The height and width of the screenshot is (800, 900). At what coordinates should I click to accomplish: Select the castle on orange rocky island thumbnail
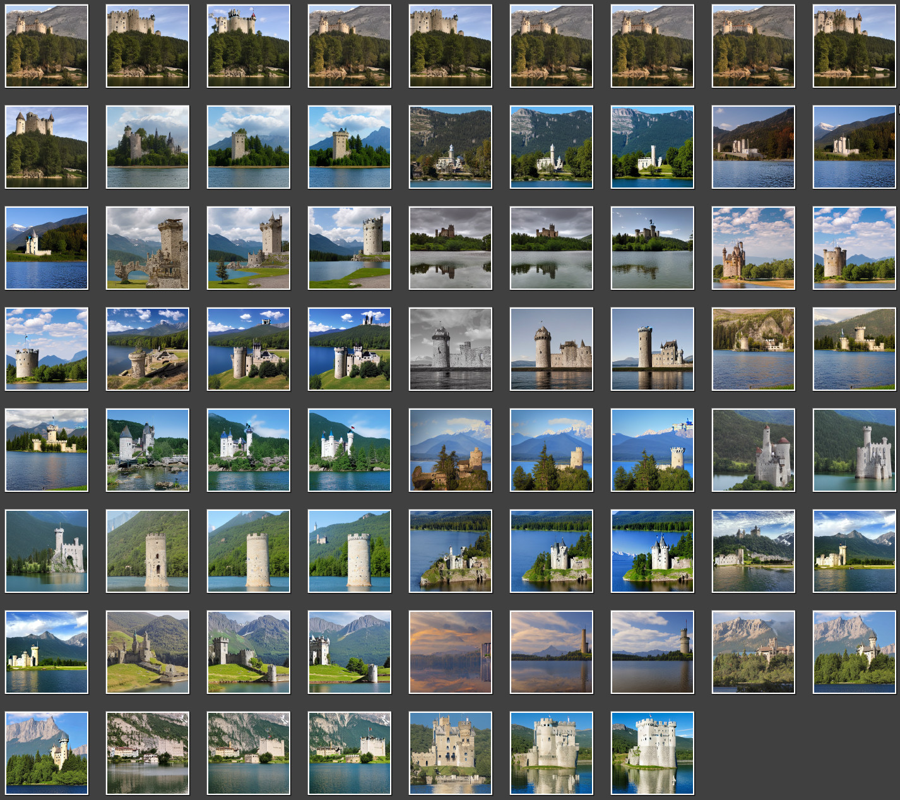(450, 450)
